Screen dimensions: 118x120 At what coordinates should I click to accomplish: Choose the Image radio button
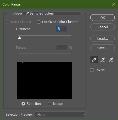[x=49, y=104]
